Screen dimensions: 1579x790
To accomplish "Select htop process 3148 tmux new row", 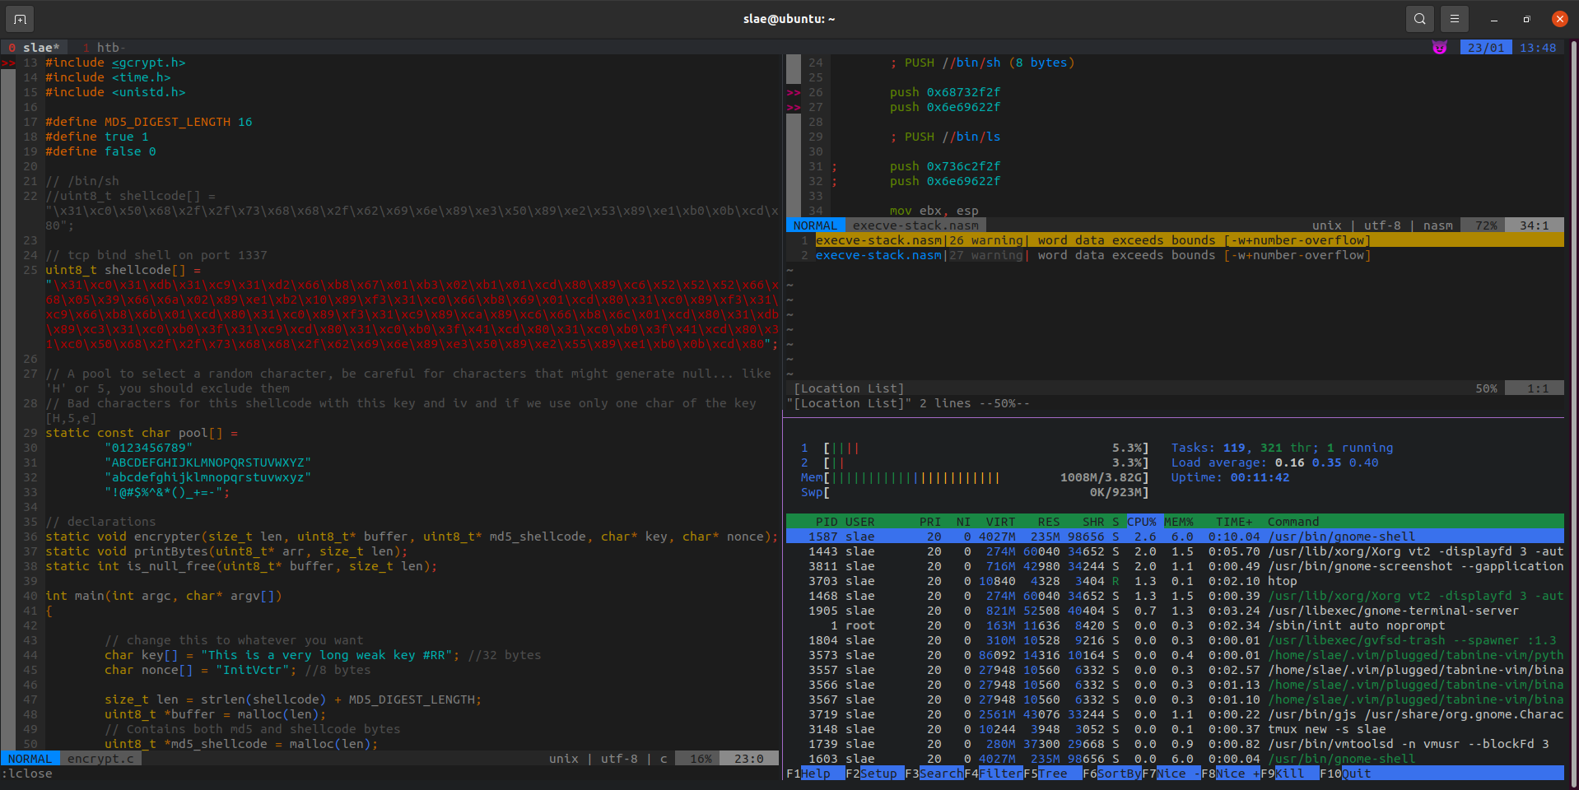I will (x=1175, y=729).
